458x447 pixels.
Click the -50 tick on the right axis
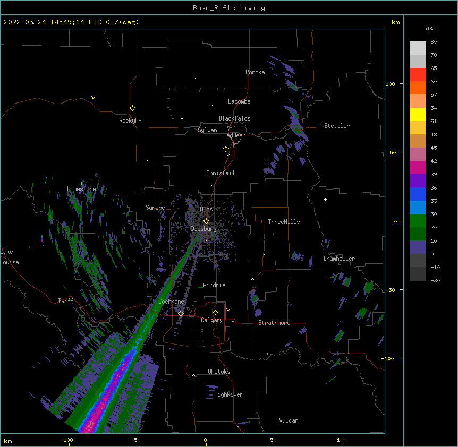pyautogui.click(x=390, y=290)
